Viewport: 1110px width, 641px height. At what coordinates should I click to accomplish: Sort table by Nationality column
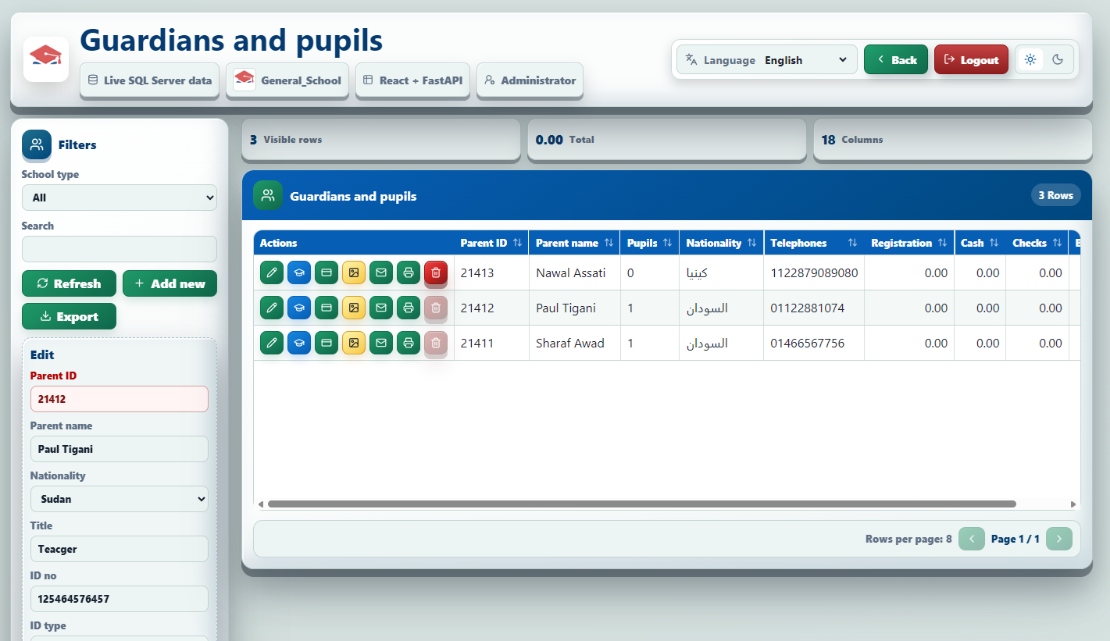pos(721,243)
